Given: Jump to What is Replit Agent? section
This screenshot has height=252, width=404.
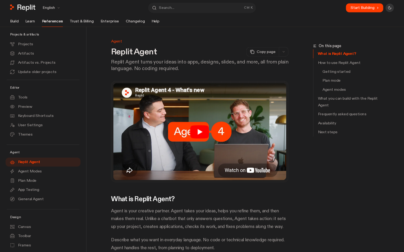Looking at the screenshot, I should 337,54.
